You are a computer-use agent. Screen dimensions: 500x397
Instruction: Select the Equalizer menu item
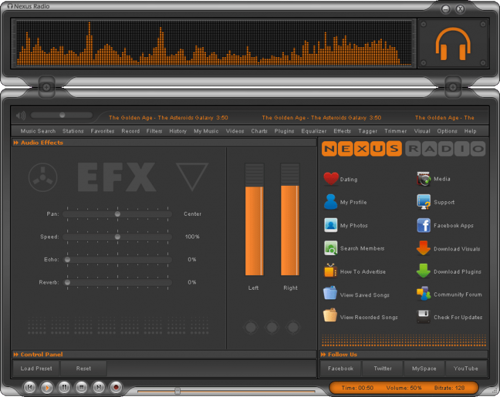point(314,131)
